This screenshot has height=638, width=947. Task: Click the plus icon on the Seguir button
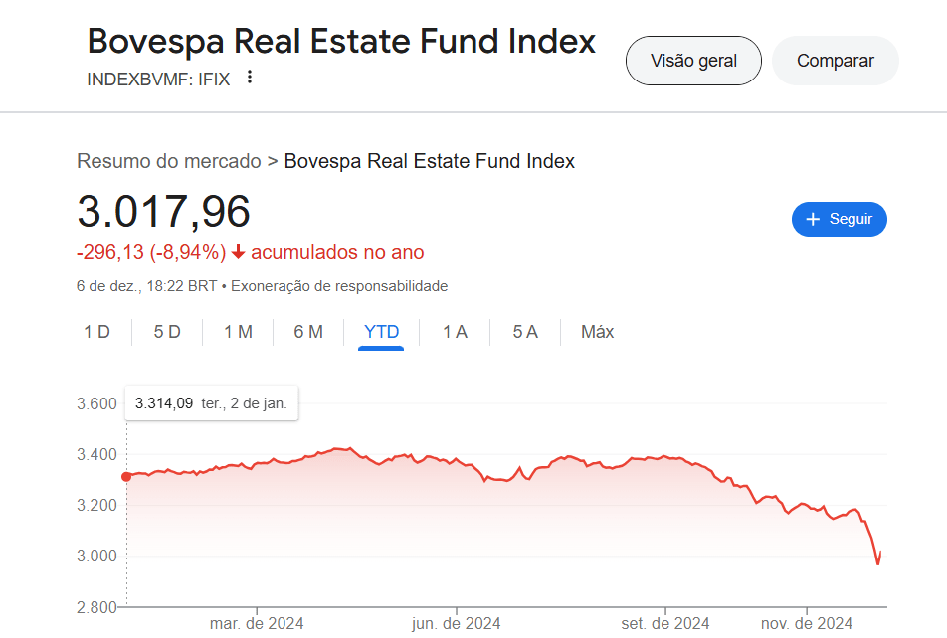click(x=813, y=219)
